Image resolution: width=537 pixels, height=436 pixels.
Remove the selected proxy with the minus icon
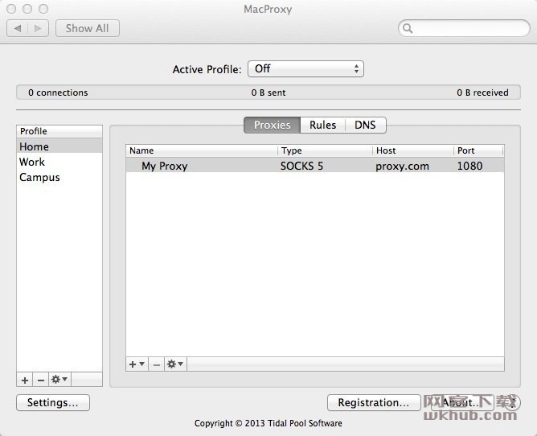coord(156,364)
